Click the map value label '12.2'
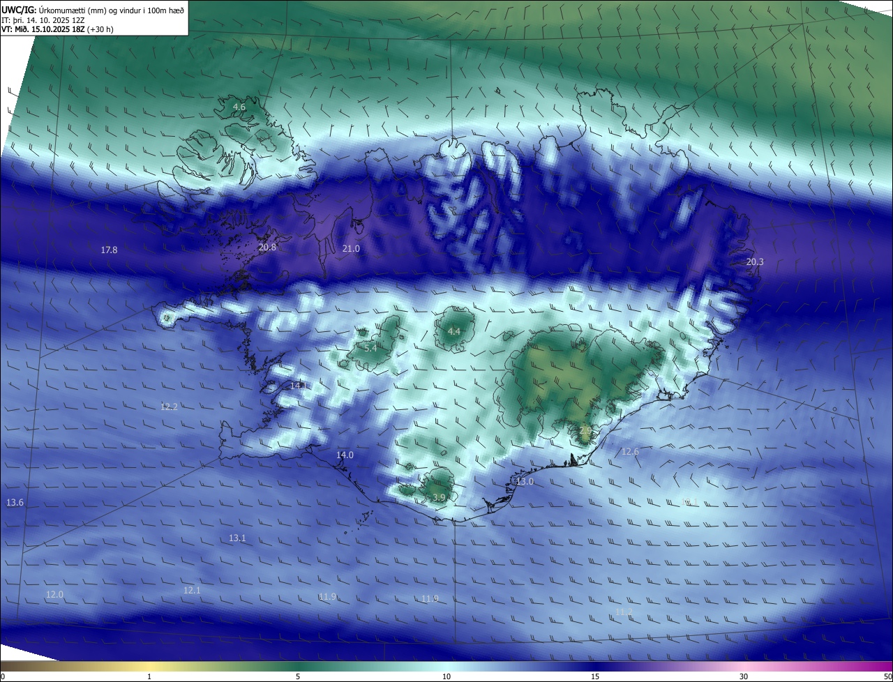Image resolution: width=893 pixels, height=682 pixels. click(x=169, y=407)
